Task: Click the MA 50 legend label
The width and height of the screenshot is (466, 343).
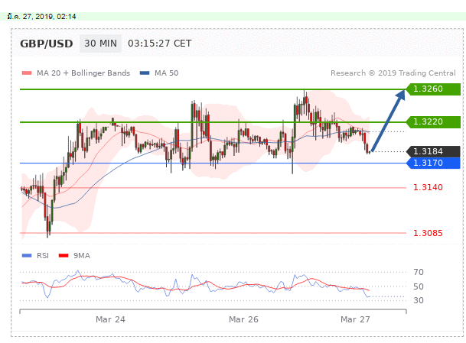Action: pos(167,73)
